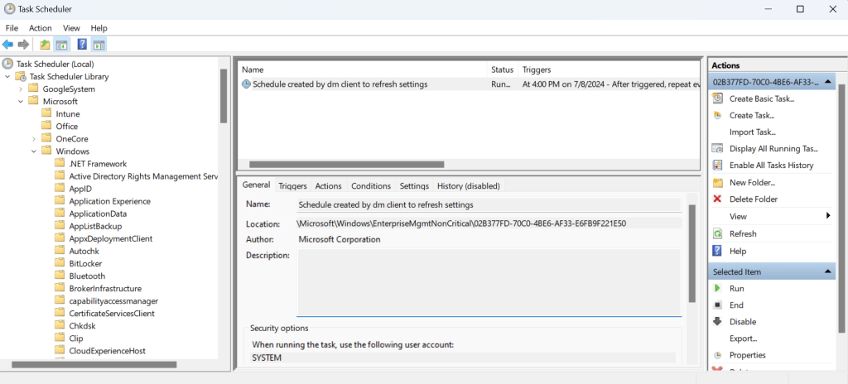Click Refresh in the Actions pane
The image size is (848, 384).
pyautogui.click(x=743, y=234)
